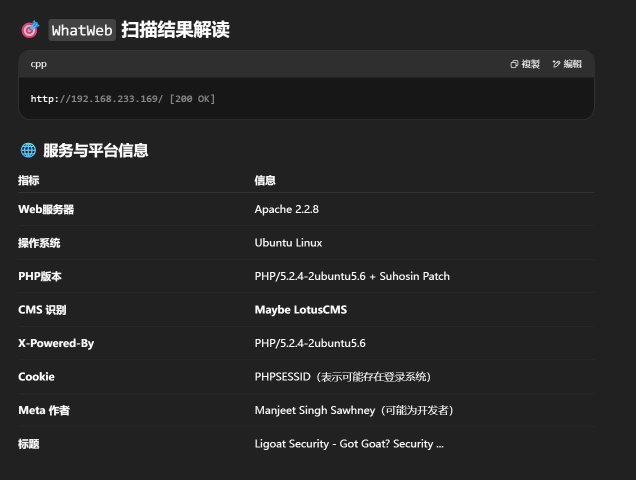Click the '操作系统' row label
The height and width of the screenshot is (480, 636).
click(x=39, y=243)
